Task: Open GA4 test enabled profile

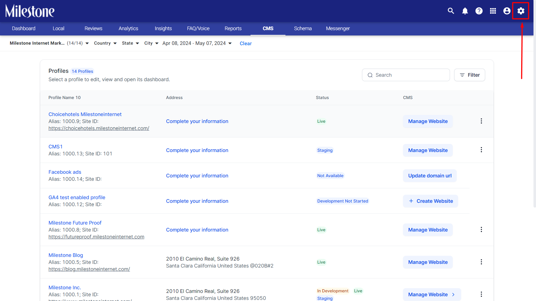Action: coord(77,198)
